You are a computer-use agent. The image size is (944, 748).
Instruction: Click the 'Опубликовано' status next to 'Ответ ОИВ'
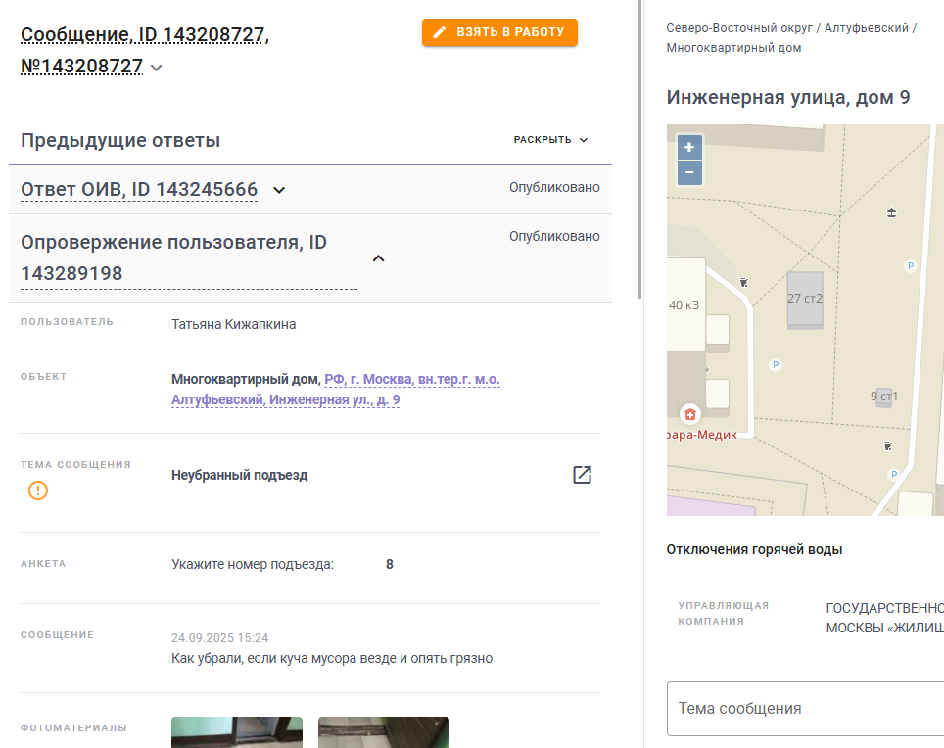tap(554, 187)
